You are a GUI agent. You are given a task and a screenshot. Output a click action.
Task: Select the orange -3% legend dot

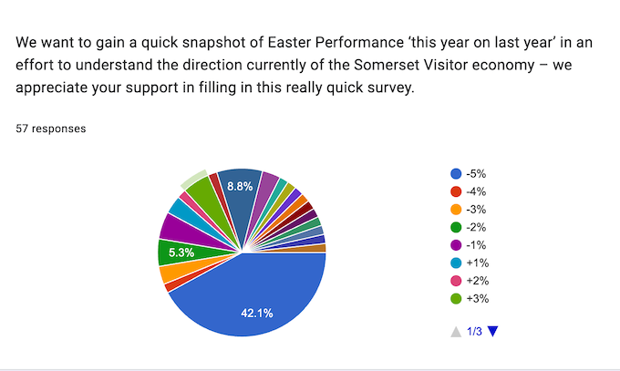click(456, 210)
